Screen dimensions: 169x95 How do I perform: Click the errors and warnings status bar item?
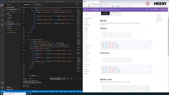[4, 92]
